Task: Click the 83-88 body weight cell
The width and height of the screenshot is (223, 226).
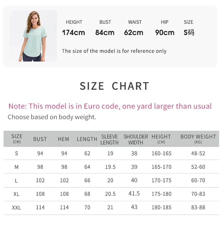Action: coord(198,207)
